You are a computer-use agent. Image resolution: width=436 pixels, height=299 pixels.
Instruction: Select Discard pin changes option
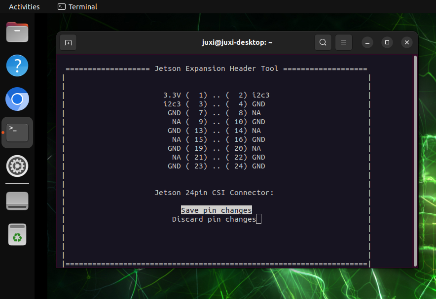(214, 219)
